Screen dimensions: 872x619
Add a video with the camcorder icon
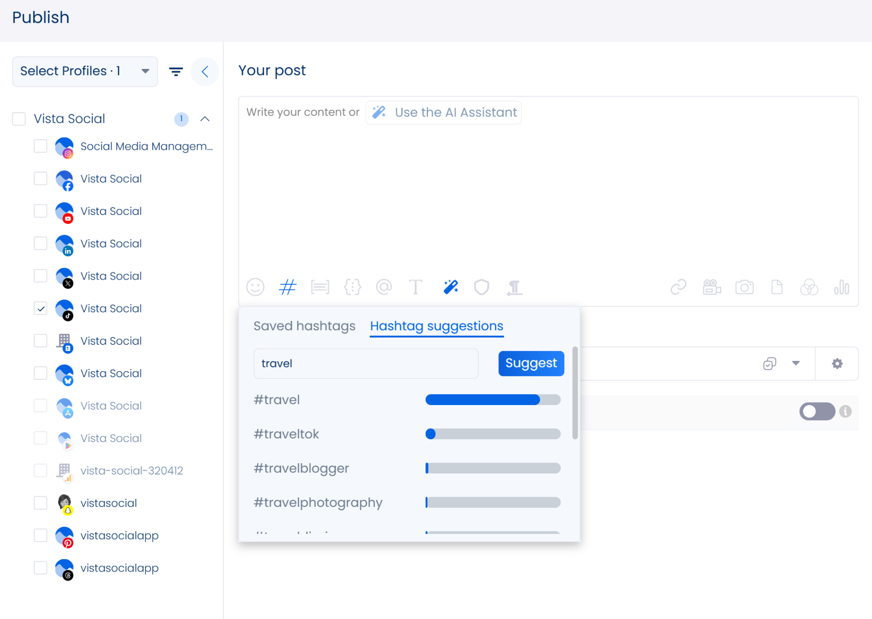tap(711, 287)
